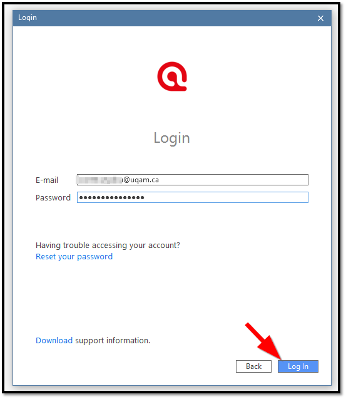Click on the masked password dots
The width and height of the screenshot is (346, 399).
coord(111,198)
